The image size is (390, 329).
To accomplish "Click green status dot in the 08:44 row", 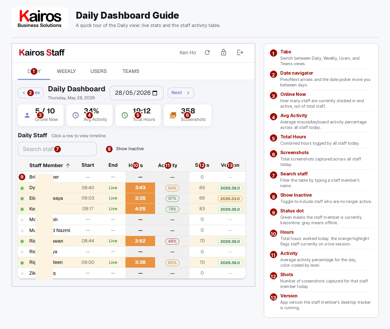I will (22, 241).
